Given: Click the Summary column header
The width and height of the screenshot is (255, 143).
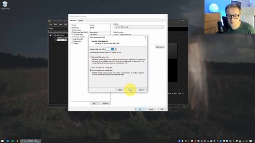Looking at the screenshot, I should 92,25.
